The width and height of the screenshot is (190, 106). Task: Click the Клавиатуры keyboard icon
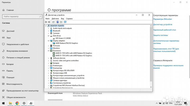51,66
